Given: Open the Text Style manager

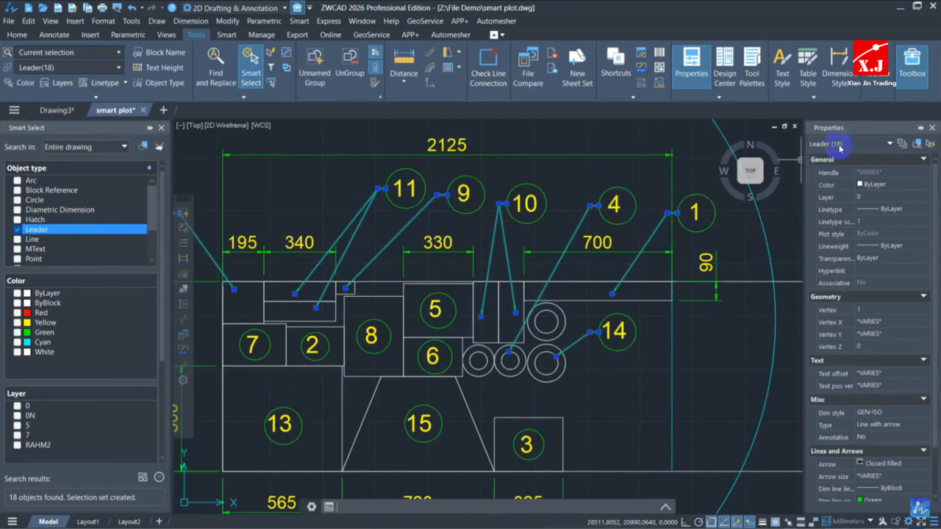Looking at the screenshot, I should (x=781, y=66).
